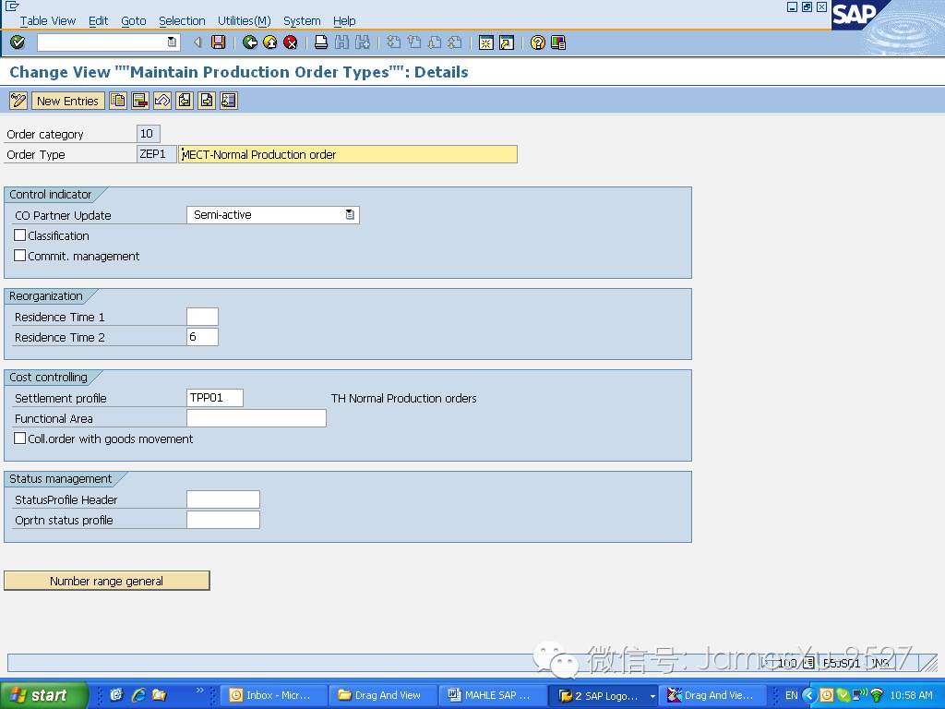Expand hidden system tray icons arrow
This screenshot has width=945, height=709.
point(808,695)
